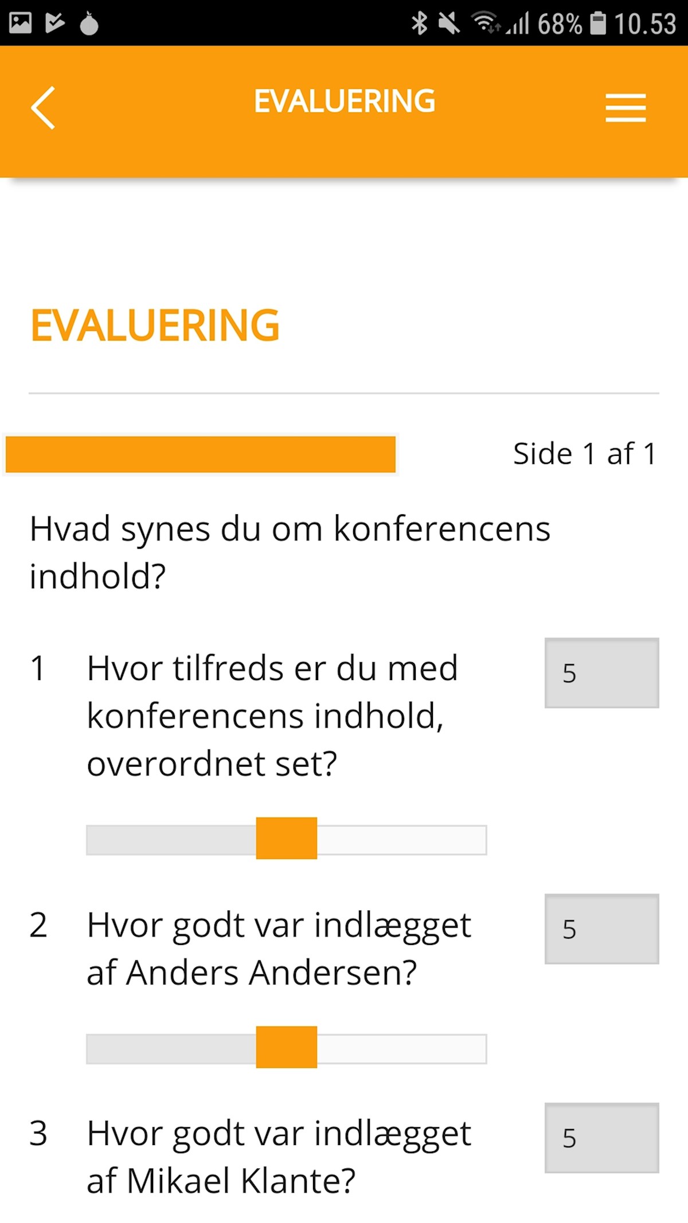
Task: Open the hamburger menu
Action: 626,108
